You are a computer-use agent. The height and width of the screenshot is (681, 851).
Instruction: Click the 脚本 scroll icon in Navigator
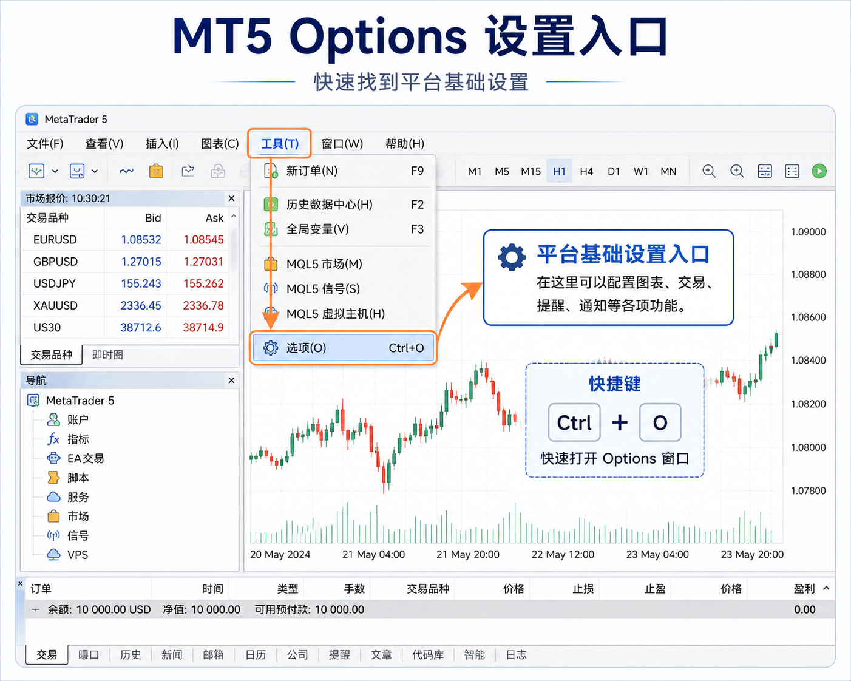[x=53, y=478]
